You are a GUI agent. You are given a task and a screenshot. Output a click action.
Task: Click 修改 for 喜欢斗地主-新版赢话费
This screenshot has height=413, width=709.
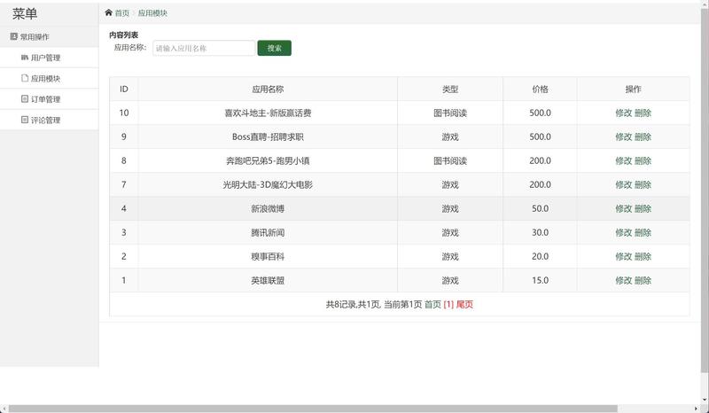(624, 113)
